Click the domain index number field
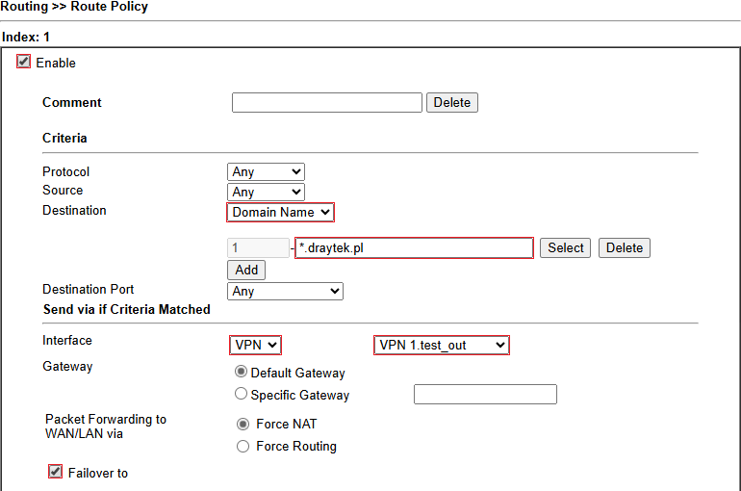 (x=258, y=248)
